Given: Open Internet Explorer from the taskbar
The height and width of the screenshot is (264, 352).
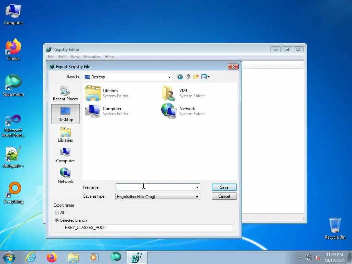Looking at the screenshot, I should point(31,257).
